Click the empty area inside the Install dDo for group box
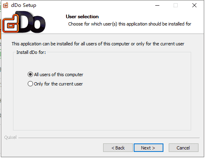Viewport: 205px width, 158px height. tap(102, 108)
